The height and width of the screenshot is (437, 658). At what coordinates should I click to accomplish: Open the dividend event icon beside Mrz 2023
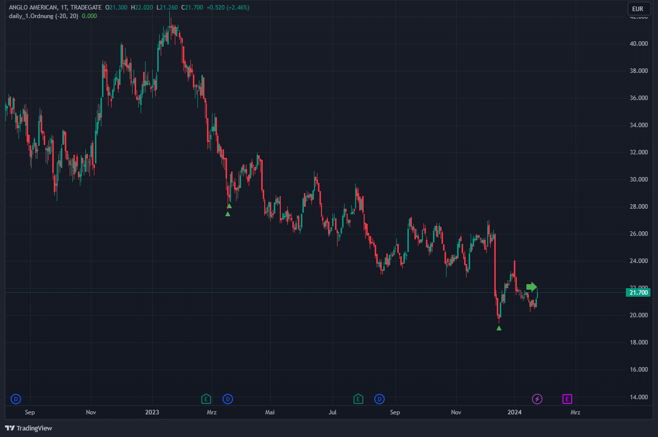(x=228, y=399)
